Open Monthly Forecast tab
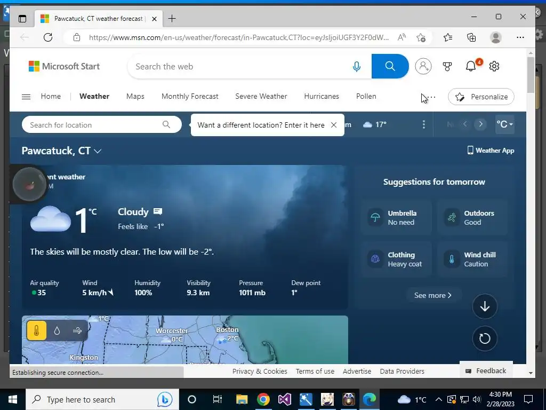 pos(190,96)
